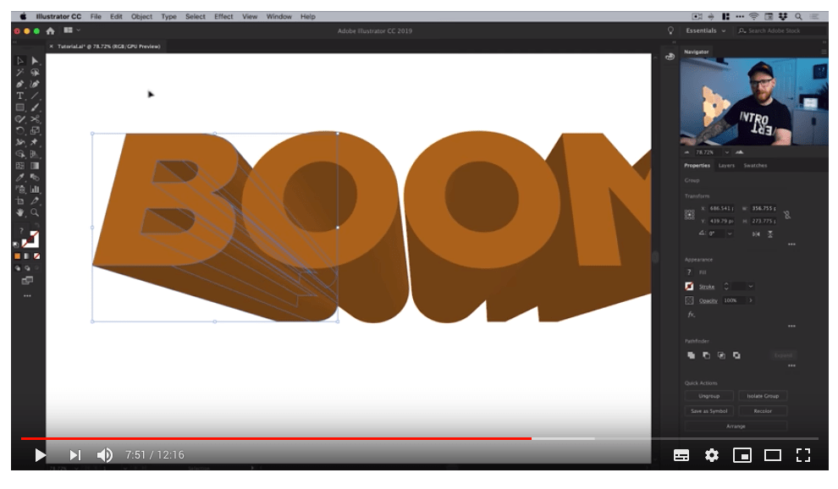Image resolution: width=838 pixels, height=489 pixels.
Task: Set paint mode to Color
Action: (x=18, y=256)
